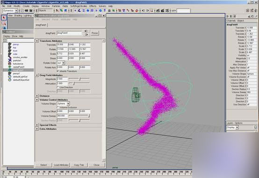Select the arrow selection tool in the toolbox
The width and height of the screenshot is (259, 178).
pyautogui.click(x=4, y=18)
